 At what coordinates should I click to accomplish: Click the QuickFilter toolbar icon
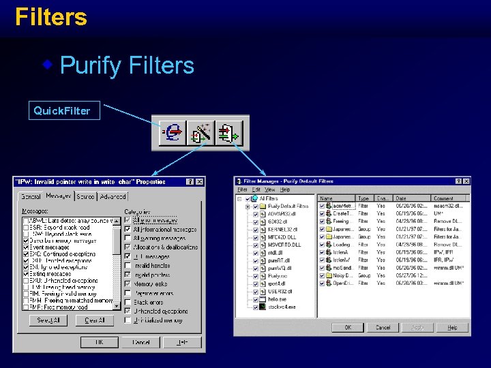point(173,133)
